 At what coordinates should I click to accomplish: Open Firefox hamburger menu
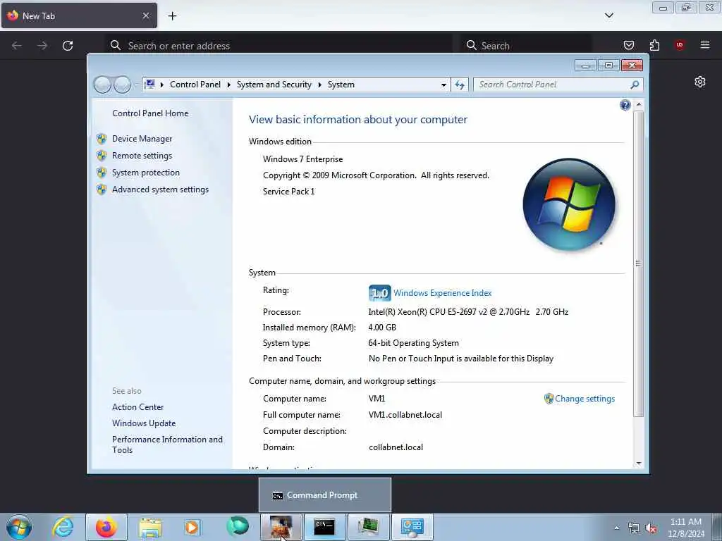[x=704, y=45]
